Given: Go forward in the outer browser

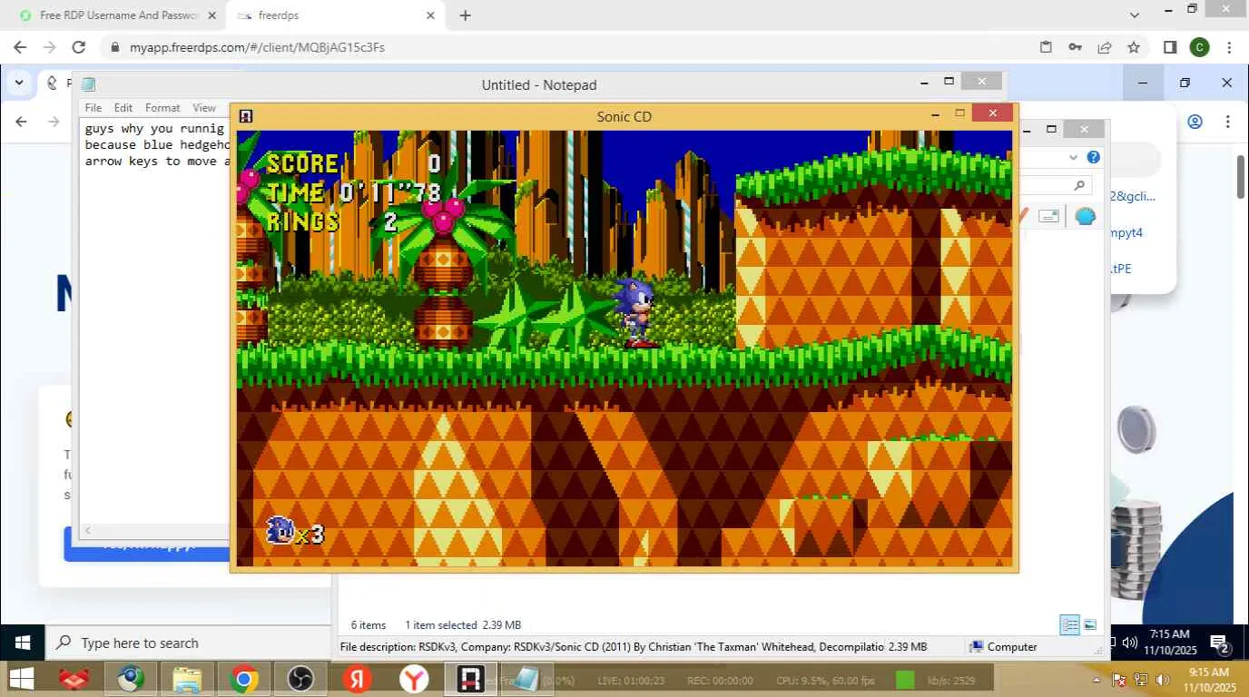Looking at the screenshot, I should pos(49,47).
